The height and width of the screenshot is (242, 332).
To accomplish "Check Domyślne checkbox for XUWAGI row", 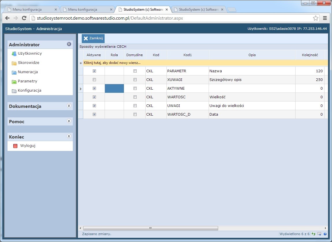I will (x=135, y=80).
